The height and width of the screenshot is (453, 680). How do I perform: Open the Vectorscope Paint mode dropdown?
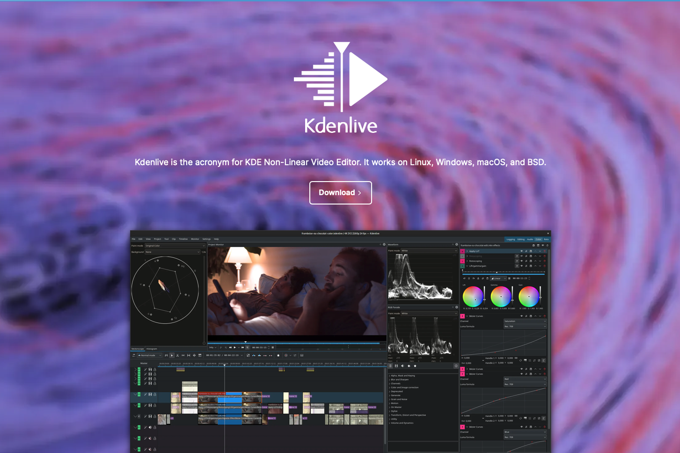point(175,246)
